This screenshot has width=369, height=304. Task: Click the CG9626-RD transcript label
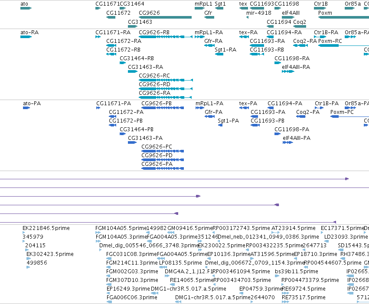pyautogui.click(x=154, y=84)
